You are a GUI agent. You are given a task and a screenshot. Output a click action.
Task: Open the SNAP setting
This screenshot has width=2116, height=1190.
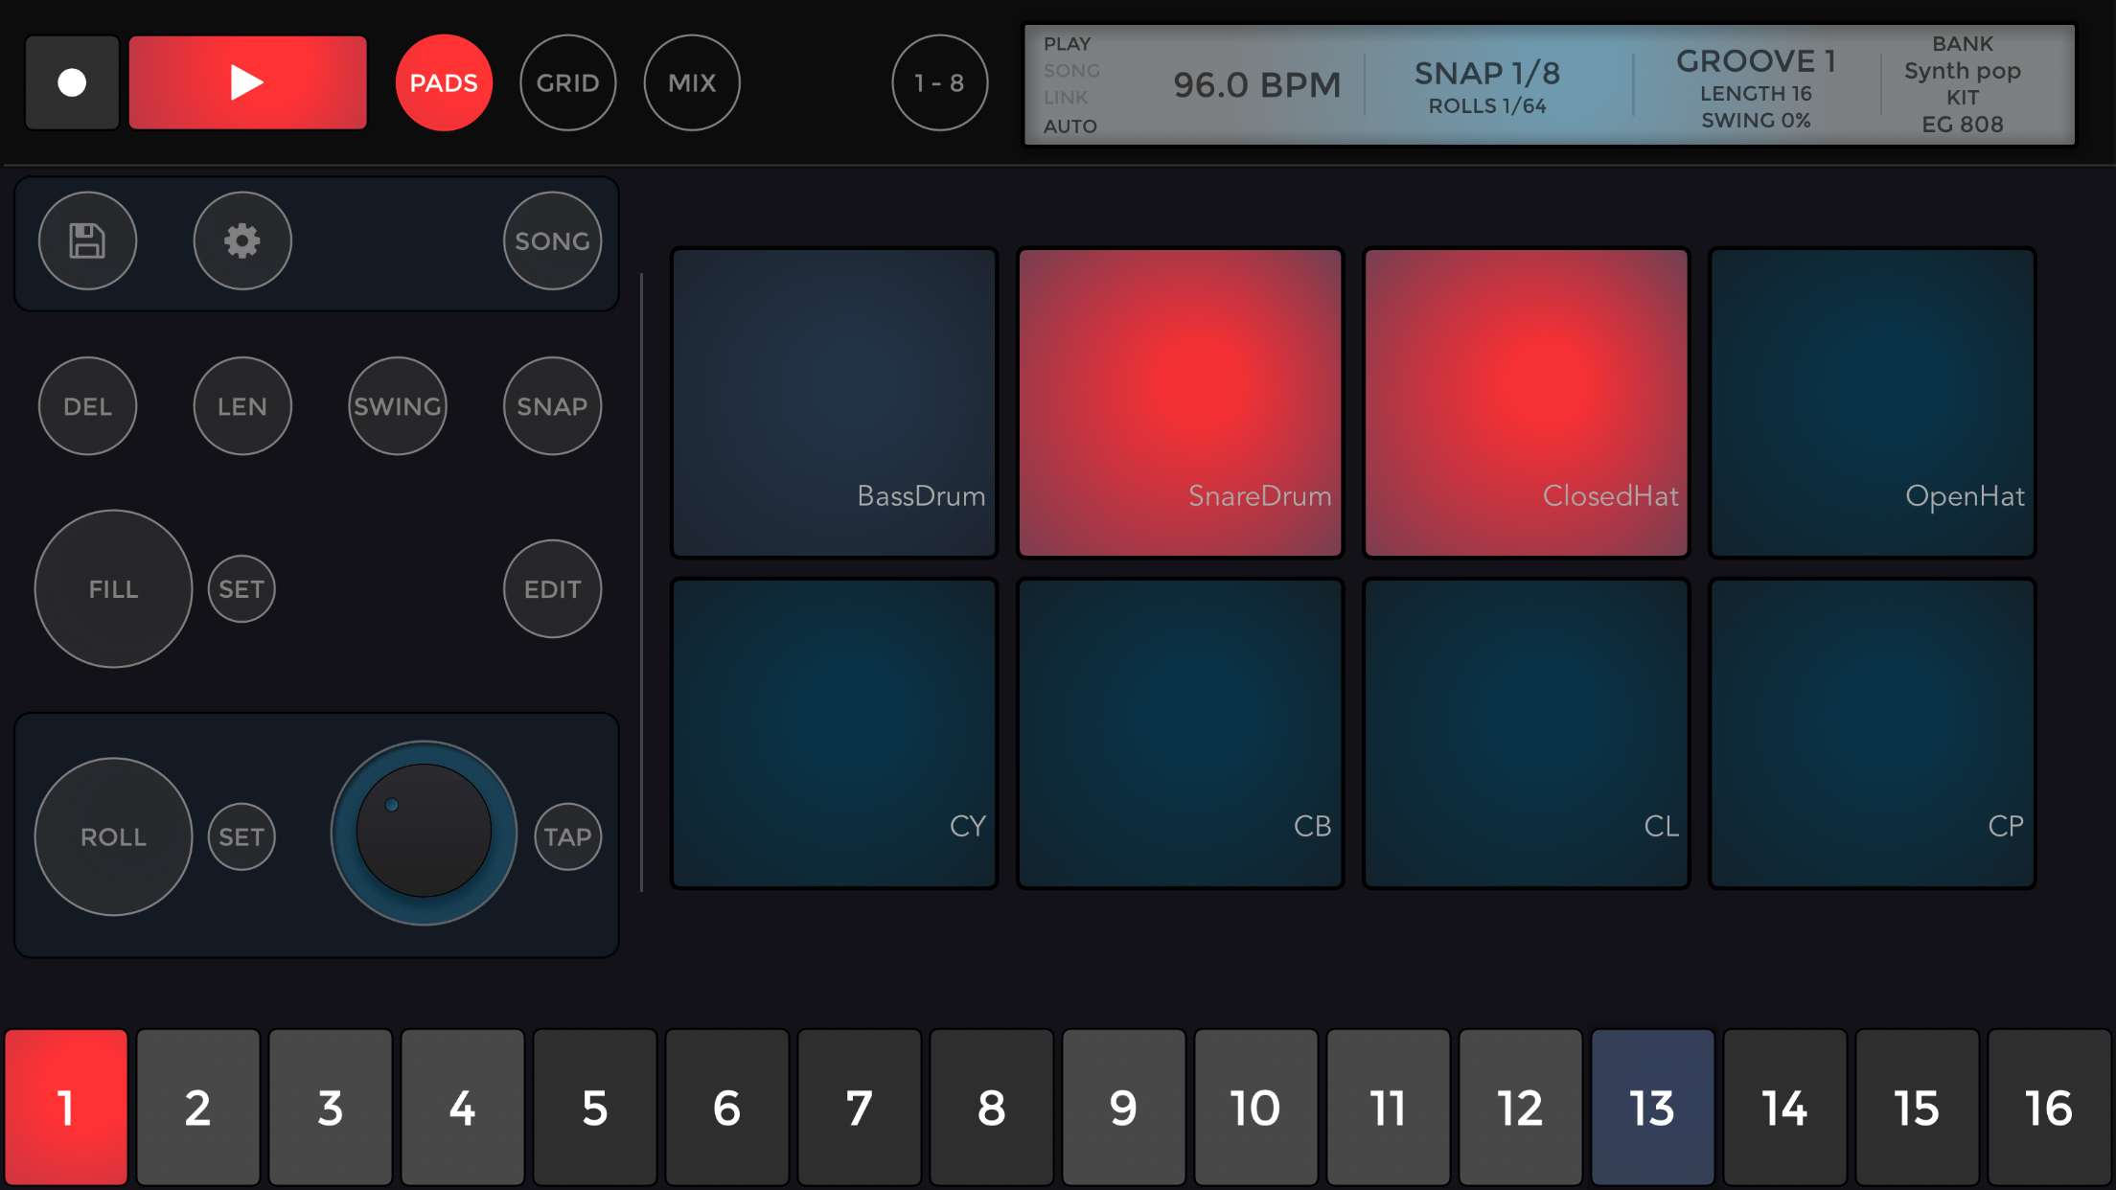tap(552, 406)
